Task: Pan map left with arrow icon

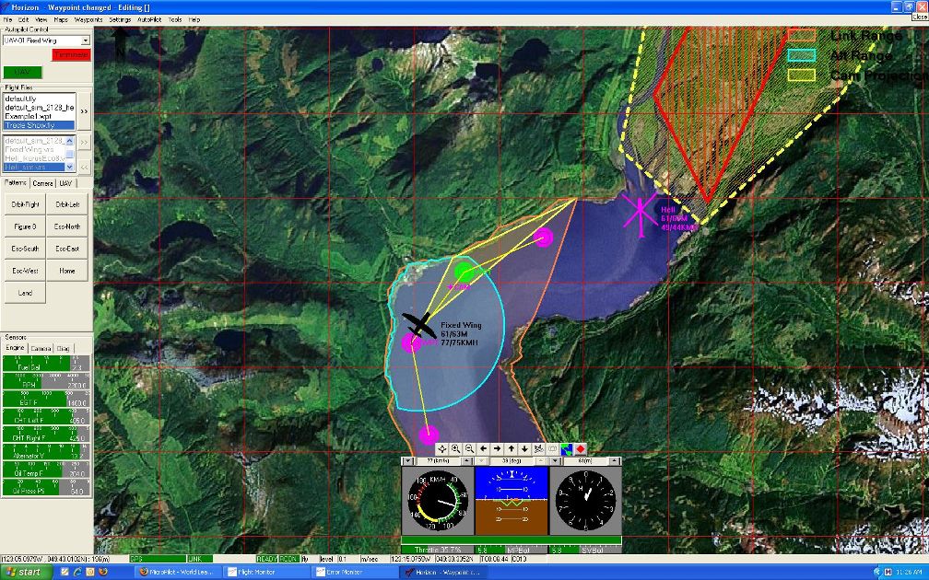Action: (x=484, y=448)
